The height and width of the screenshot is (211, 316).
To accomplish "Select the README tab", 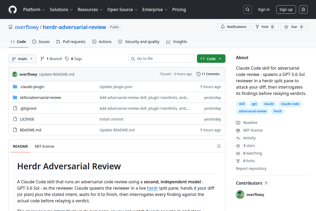I will [20, 146].
